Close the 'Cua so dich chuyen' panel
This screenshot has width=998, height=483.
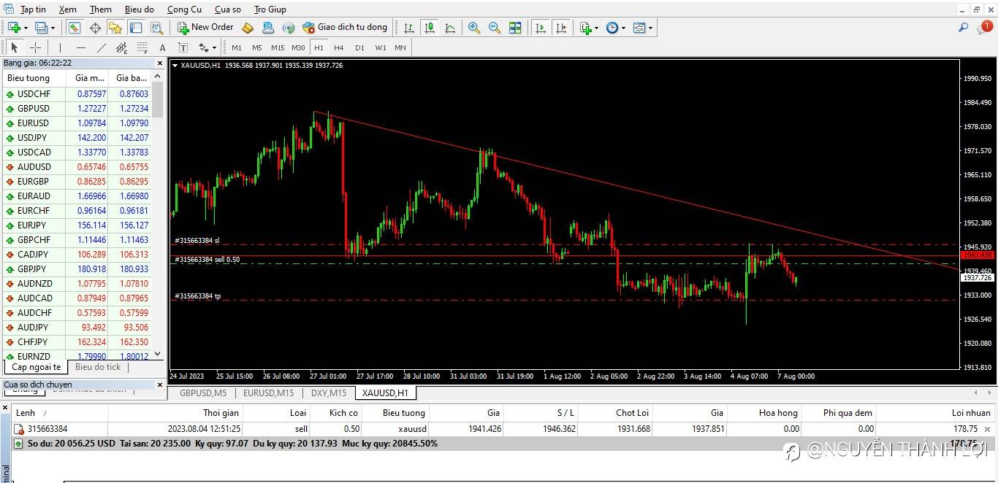(160, 385)
